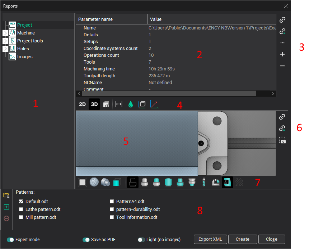Click the add pattern green plus icon

click(6, 207)
